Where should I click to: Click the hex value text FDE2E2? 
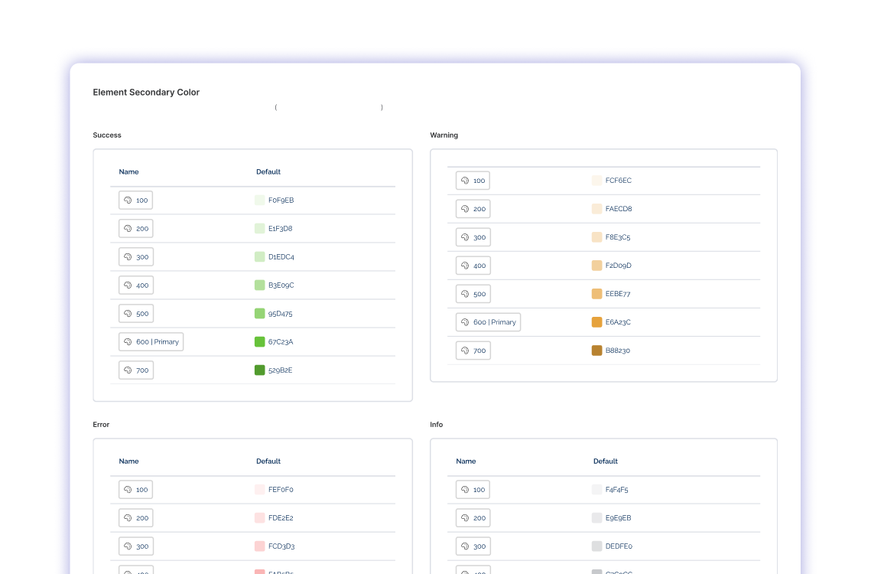coord(281,518)
